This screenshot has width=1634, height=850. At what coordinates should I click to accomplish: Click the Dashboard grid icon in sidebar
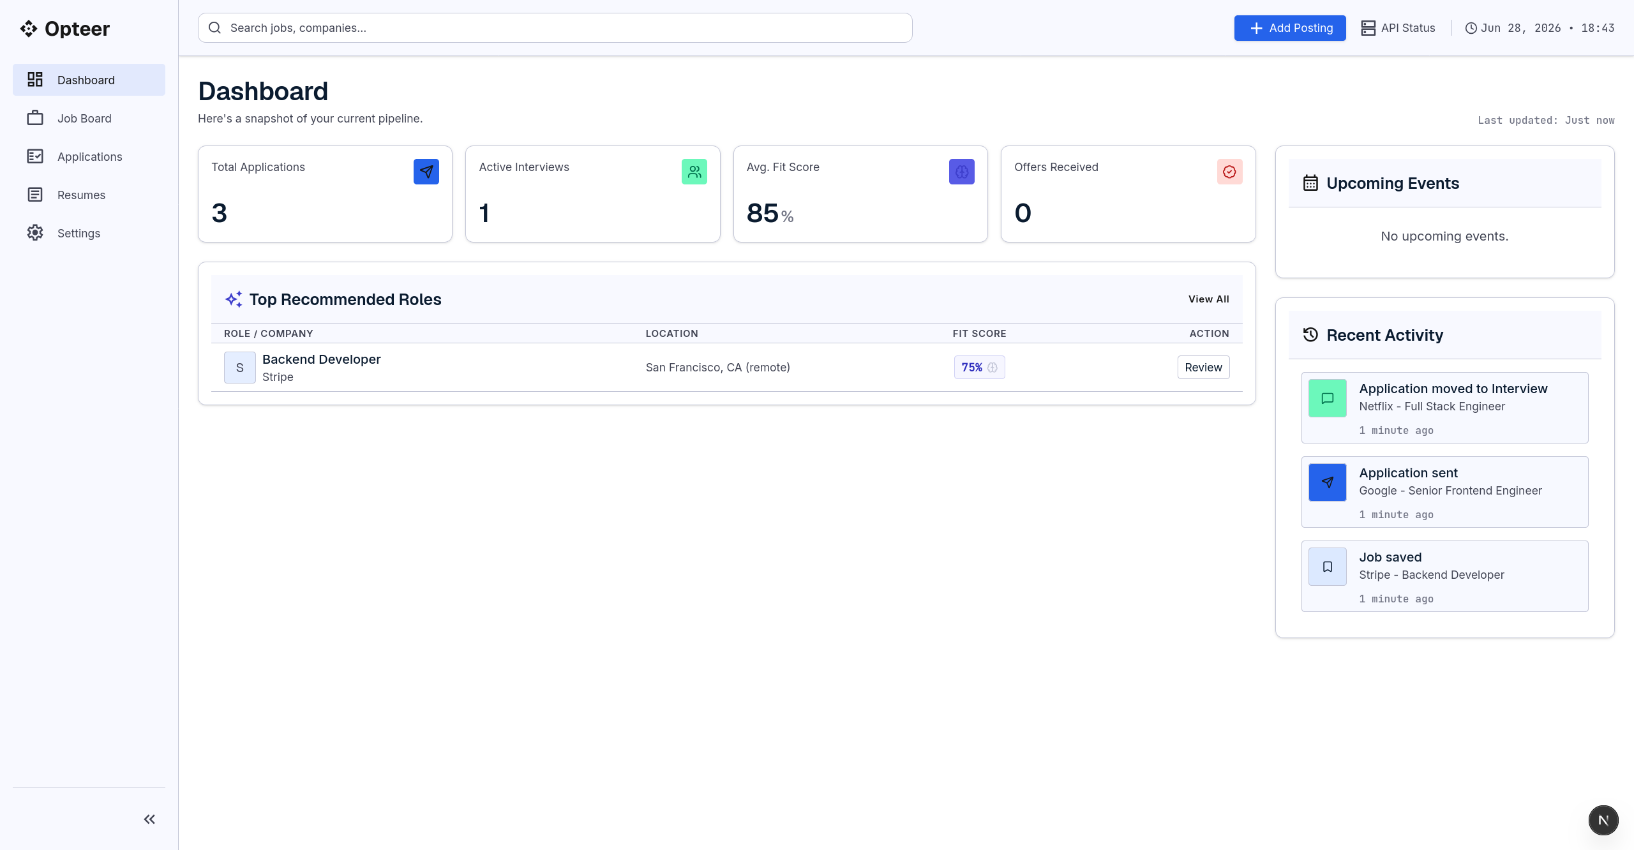[x=35, y=80]
